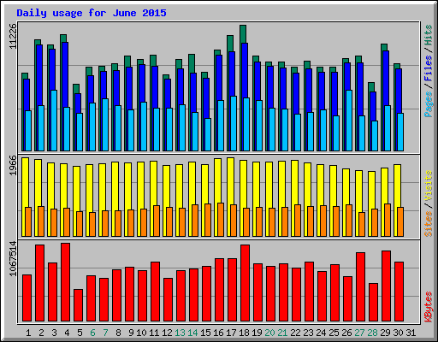Screen dimensions: 438x342
Task: Click the red KBytes bar for day 2
Action: [x=39, y=283]
